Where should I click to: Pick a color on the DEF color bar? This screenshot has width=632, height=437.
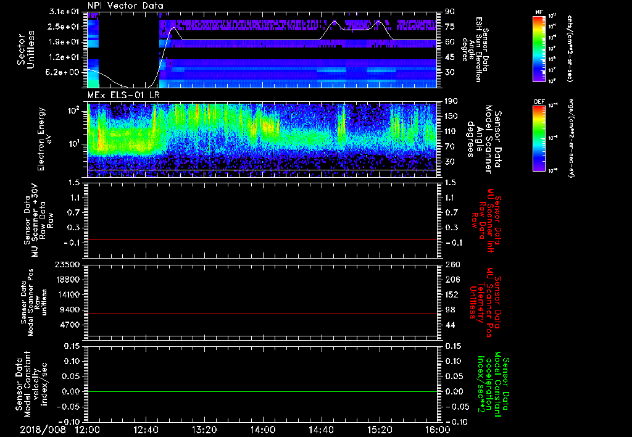[x=539, y=139]
